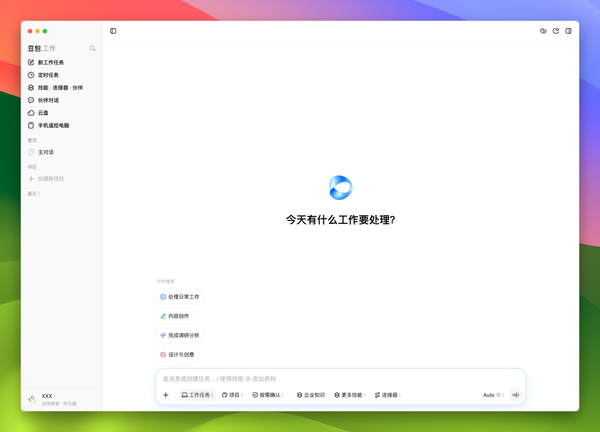Open the 按需确认 confirmation dropdown
Screen dimensions: 600x432
click(x=268, y=395)
